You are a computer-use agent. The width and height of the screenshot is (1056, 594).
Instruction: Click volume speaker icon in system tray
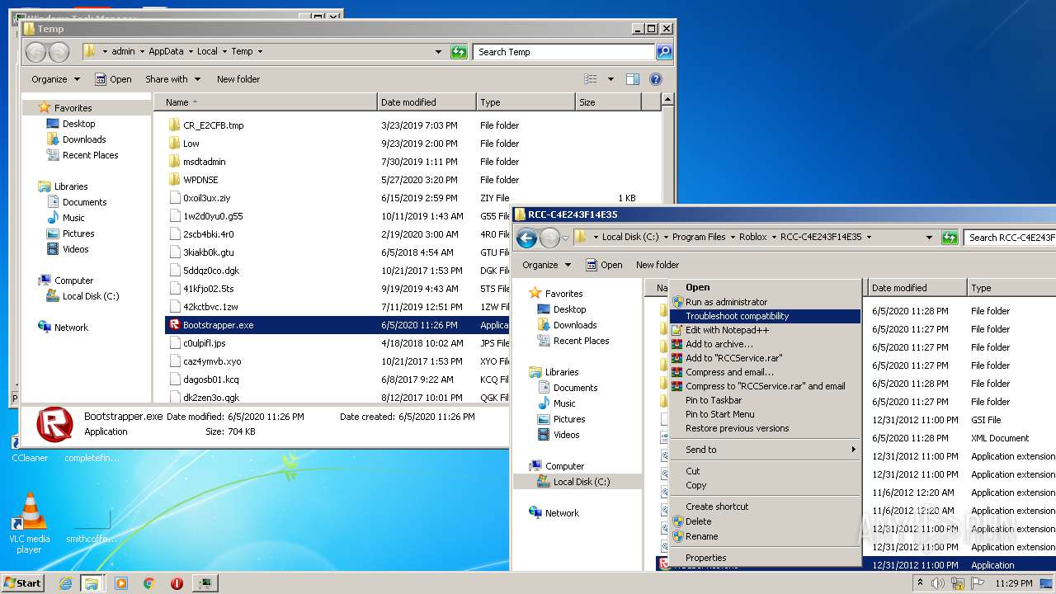[939, 583]
